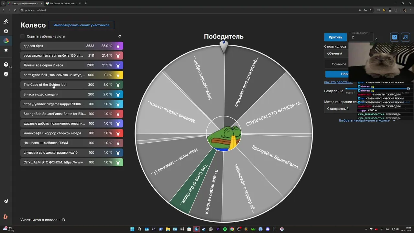
Task: Select the wheel pie-chart icon in sidebar
Action: pyautogui.click(x=6, y=41)
